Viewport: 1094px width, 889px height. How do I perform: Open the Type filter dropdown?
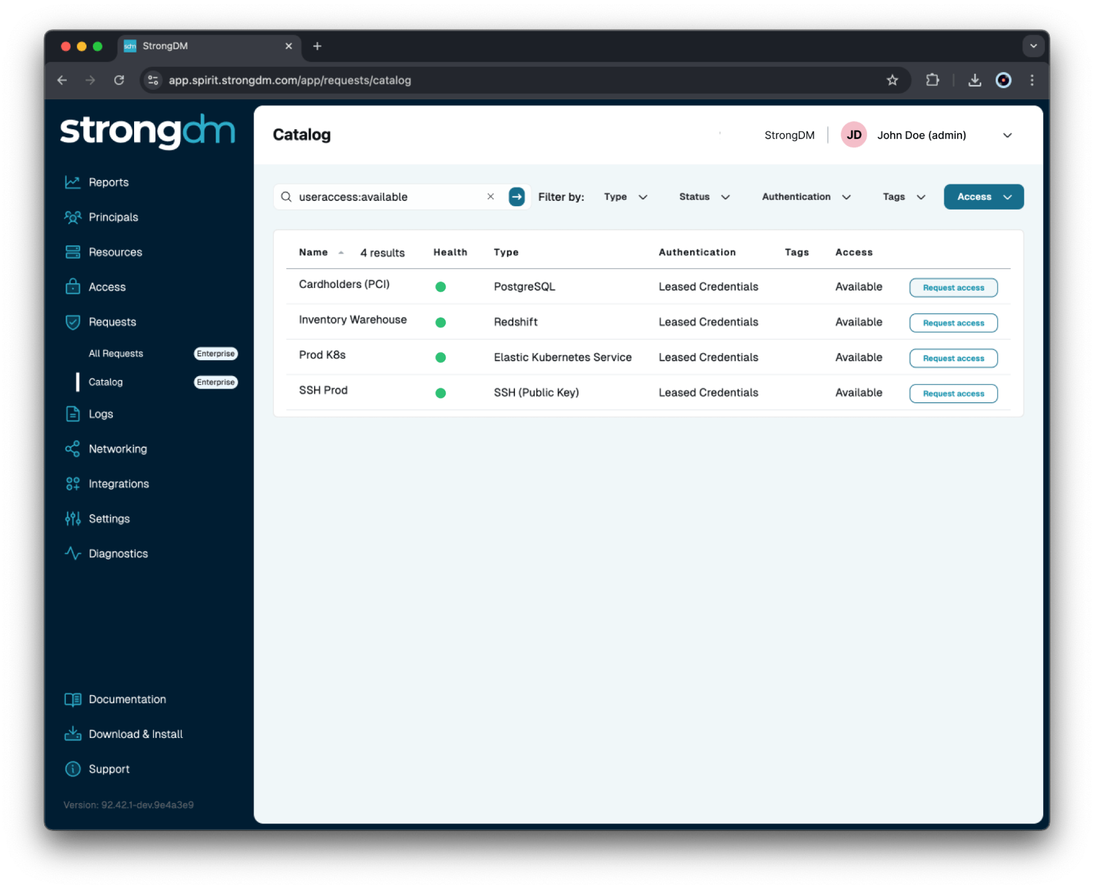(x=626, y=197)
